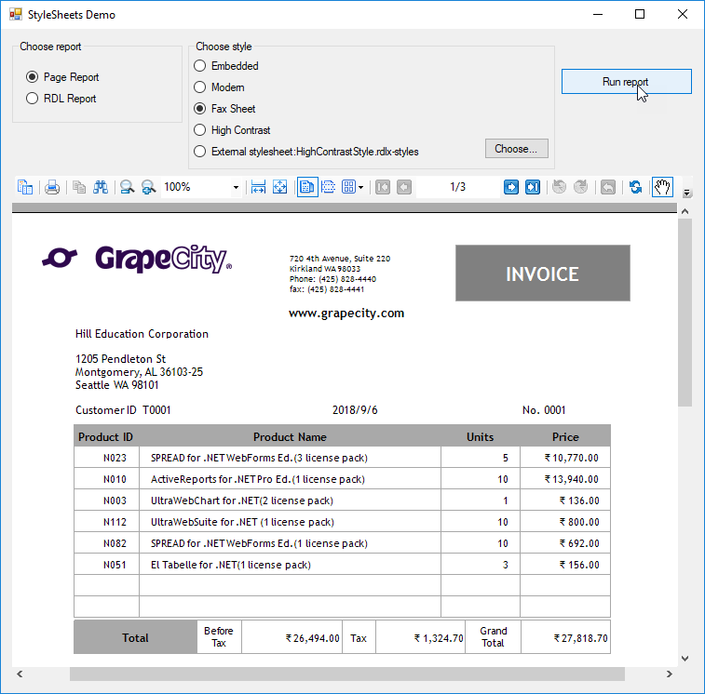
Task: Click the page number field 1/3
Action: click(x=457, y=187)
